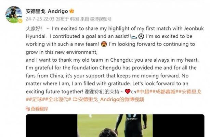Click the red heart emoji in post

[128, 91]
